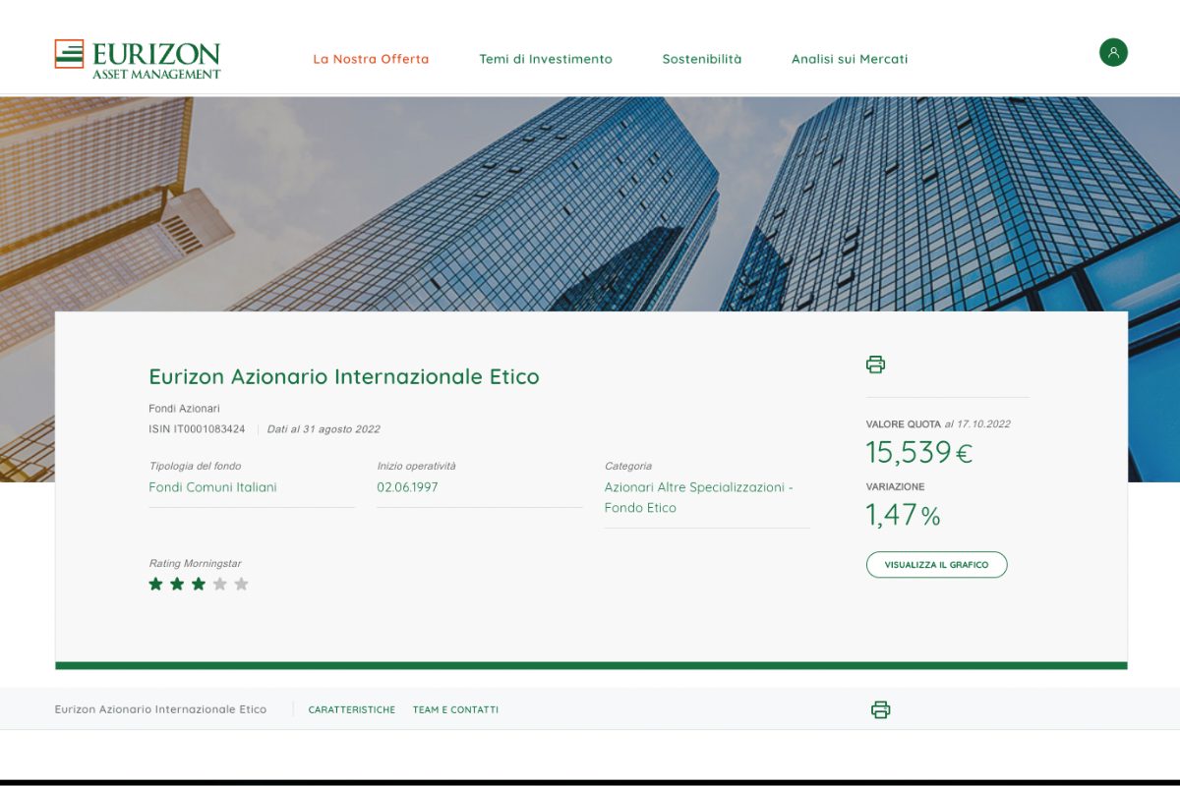Click the fund title heading in the card
This screenshot has width=1180, height=786.
[x=344, y=376]
